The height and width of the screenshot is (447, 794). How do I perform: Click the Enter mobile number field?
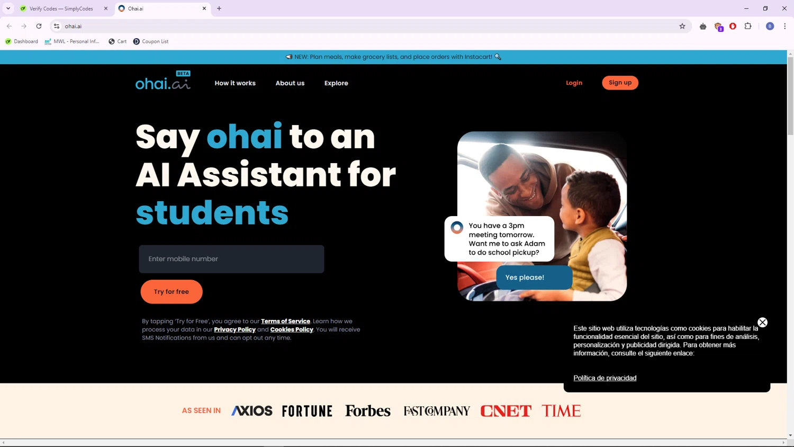[231, 259]
